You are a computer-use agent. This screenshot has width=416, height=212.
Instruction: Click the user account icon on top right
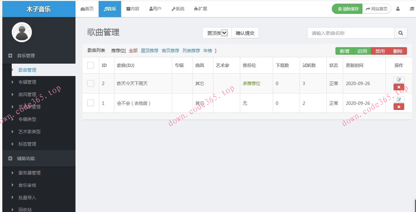(x=398, y=9)
